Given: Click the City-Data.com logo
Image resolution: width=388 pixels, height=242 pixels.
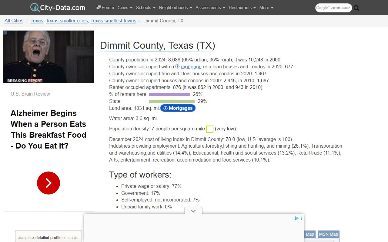Looking at the screenshot, I should [58, 8].
